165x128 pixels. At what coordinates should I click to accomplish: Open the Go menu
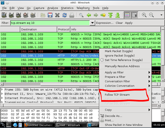coord(29,8)
